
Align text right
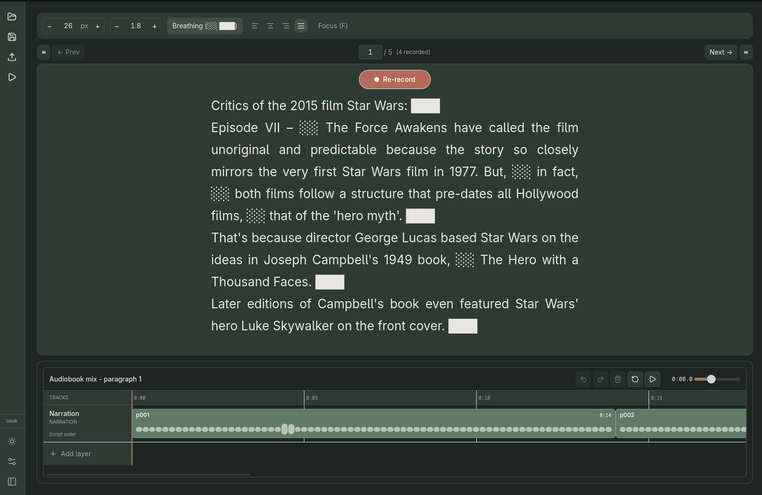(286, 26)
